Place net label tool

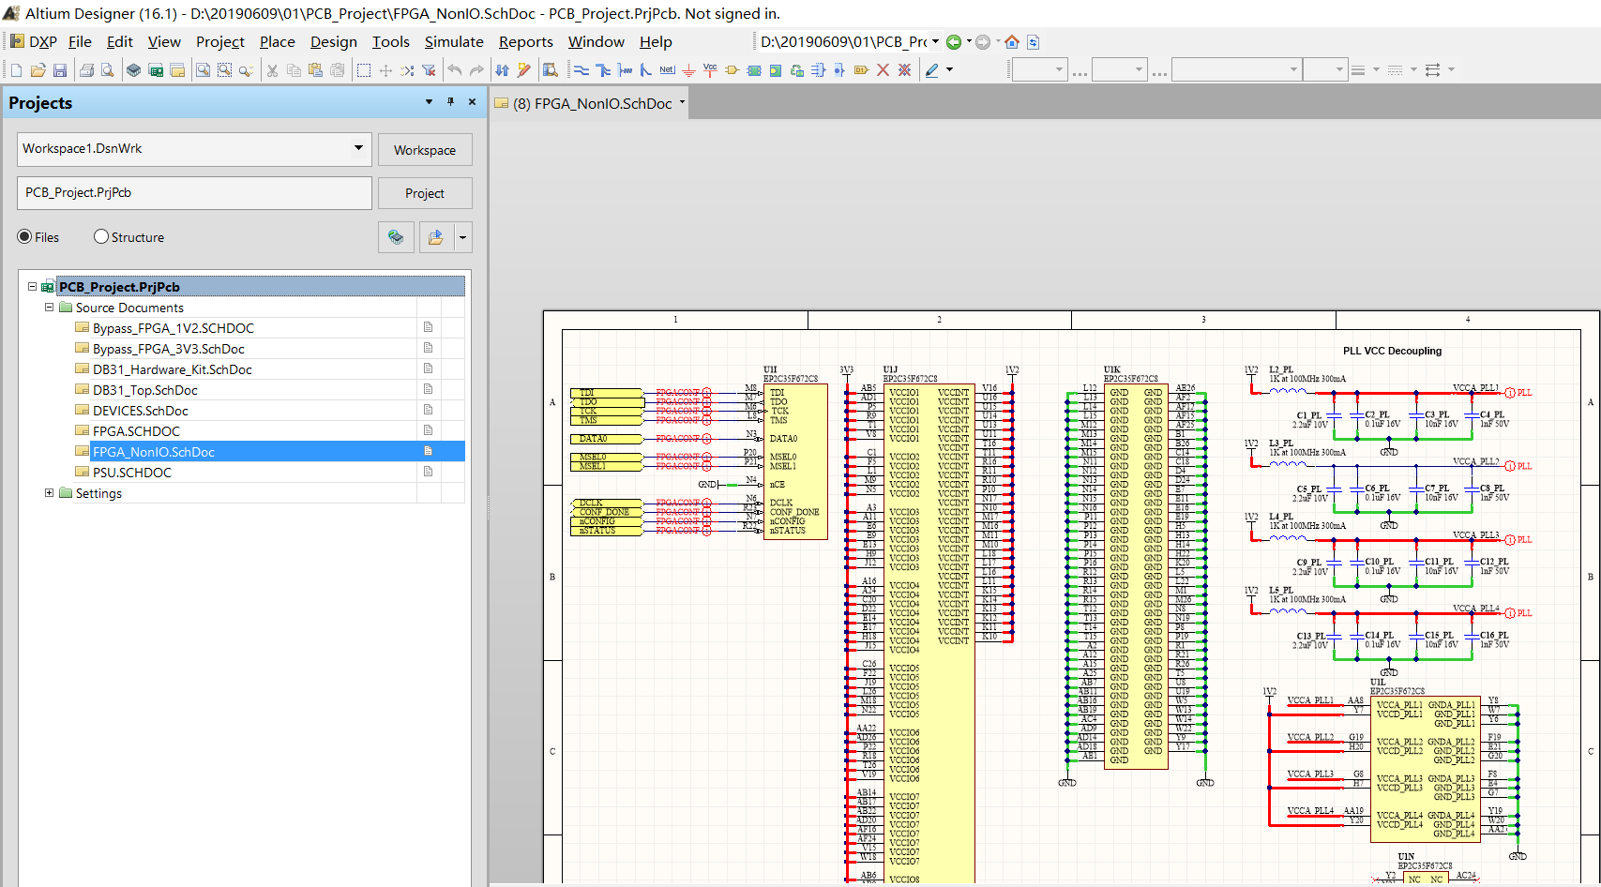click(x=667, y=70)
